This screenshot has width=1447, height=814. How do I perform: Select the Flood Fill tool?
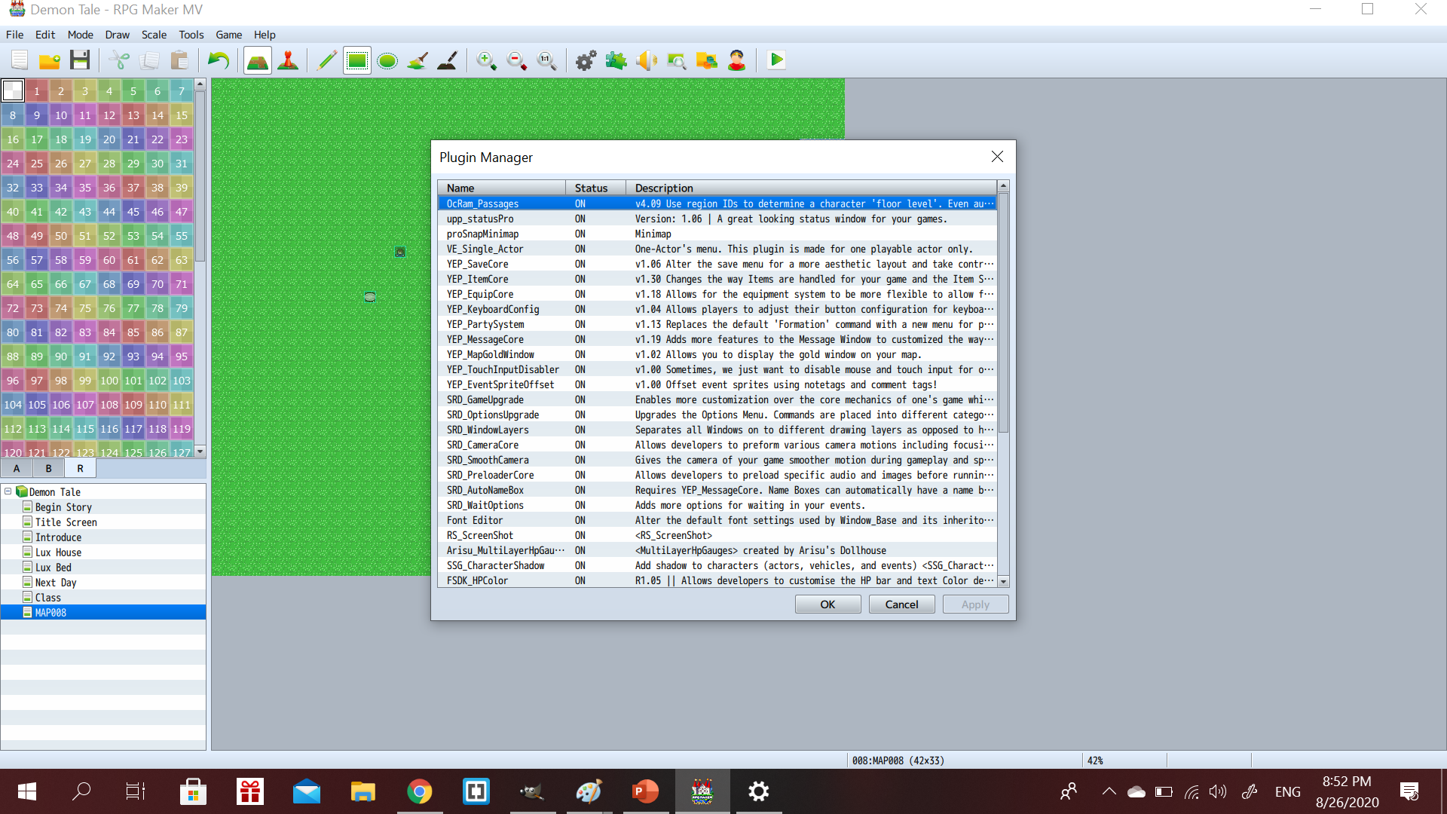click(418, 60)
